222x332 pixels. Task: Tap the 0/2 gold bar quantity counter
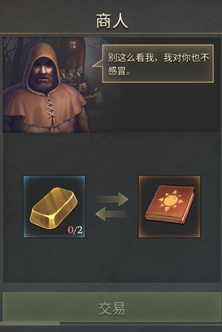point(75,230)
